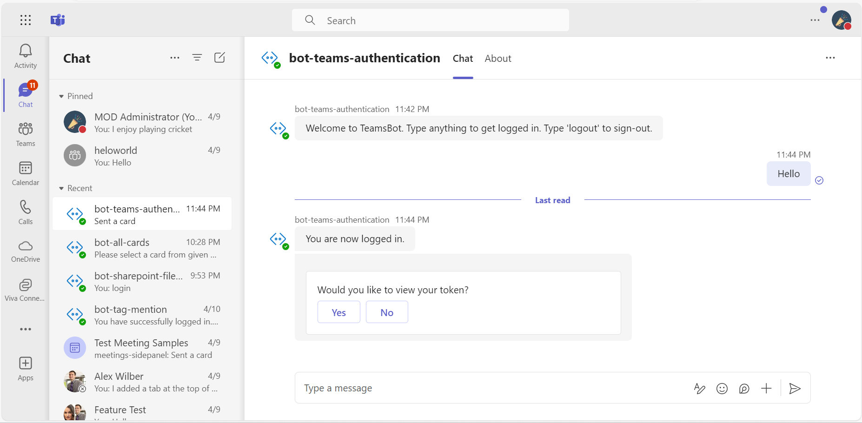Click Yes to view your token
The width and height of the screenshot is (862, 423).
[339, 312]
